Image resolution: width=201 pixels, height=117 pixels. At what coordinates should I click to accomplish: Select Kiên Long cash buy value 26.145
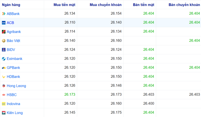coord(70,112)
